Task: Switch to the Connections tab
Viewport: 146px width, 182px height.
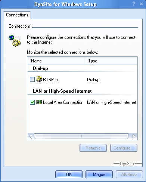Action: click(x=17, y=15)
